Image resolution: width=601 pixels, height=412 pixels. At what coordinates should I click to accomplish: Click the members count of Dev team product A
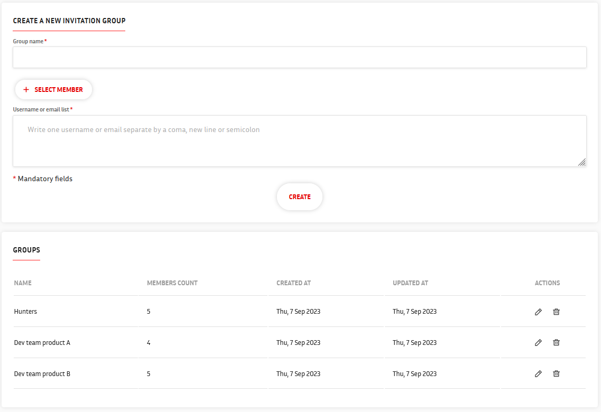point(149,343)
